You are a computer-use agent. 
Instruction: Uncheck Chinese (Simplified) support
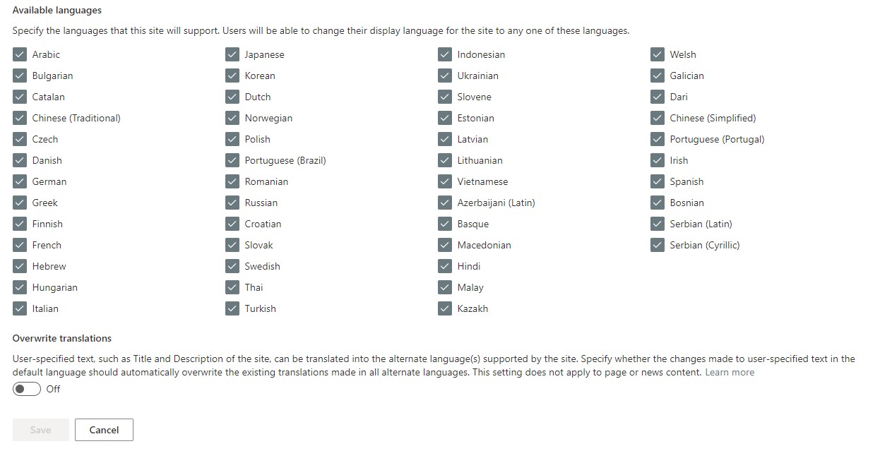pos(658,118)
